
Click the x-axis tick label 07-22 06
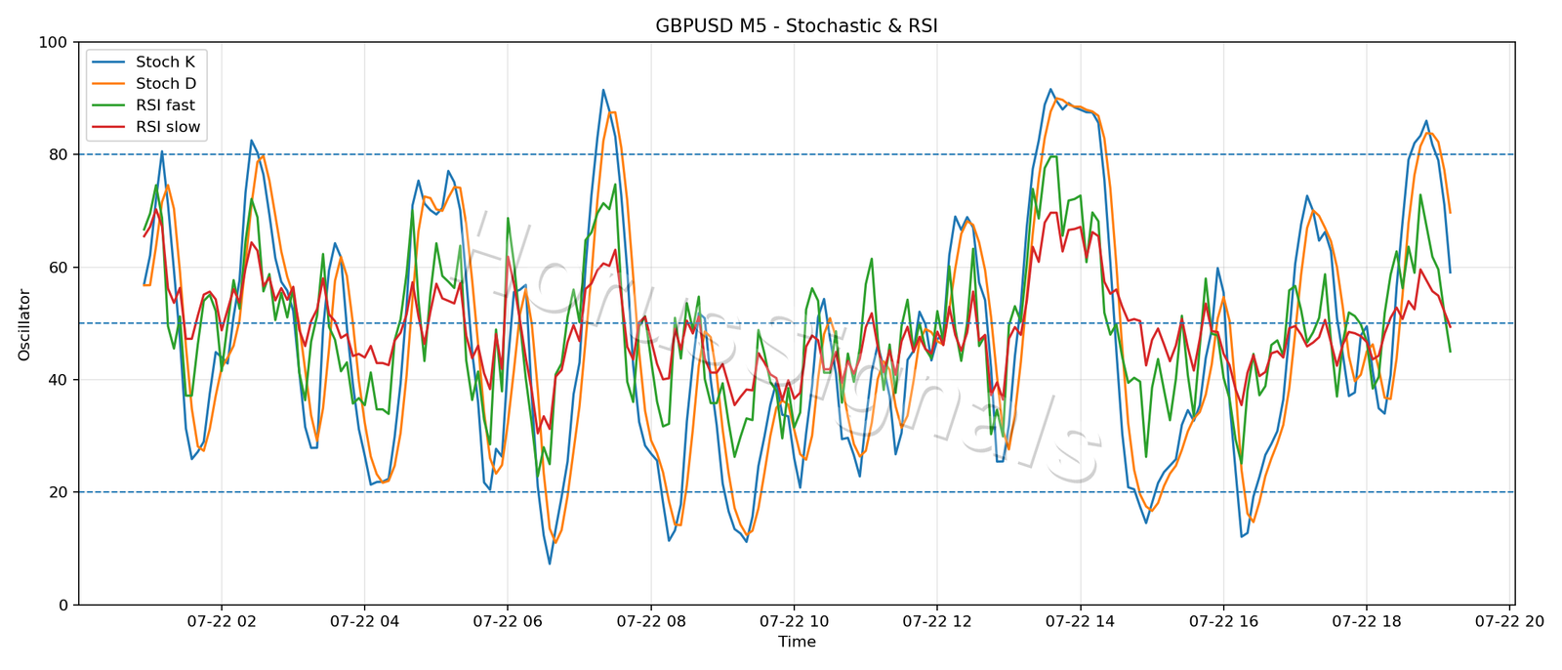click(x=507, y=620)
